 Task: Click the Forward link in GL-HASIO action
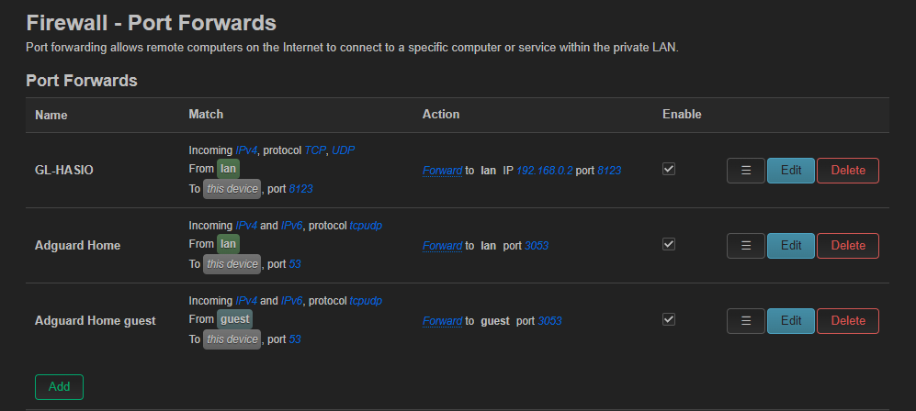click(x=442, y=171)
